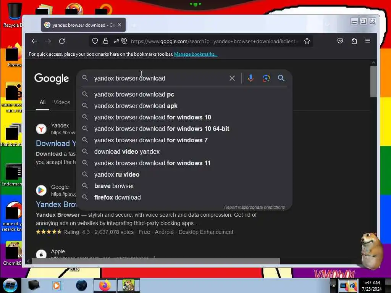Viewport: 391px width, 293px height.
Task: Choose suggestion 'yandex browser download pc'
Action: click(184, 95)
